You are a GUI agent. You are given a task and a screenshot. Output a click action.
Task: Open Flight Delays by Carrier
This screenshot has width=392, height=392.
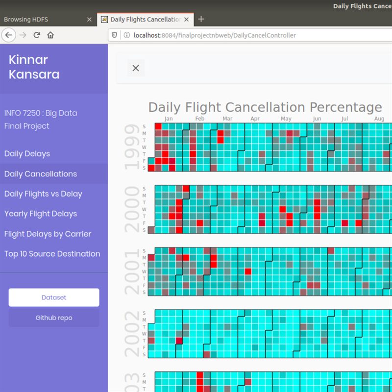pyautogui.click(x=48, y=234)
